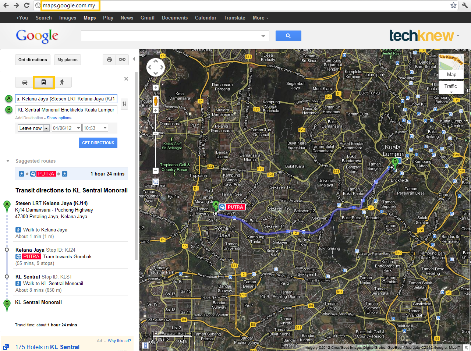Image resolution: width=471 pixels, height=351 pixels.
Task: Open Calendar from the Google bar
Action: pyautogui.click(x=206, y=18)
